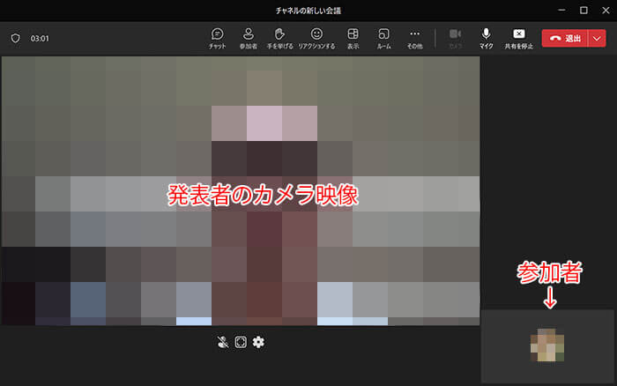This screenshot has height=386, width=617.
Task: Minimize the meeting window
Action: (x=562, y=11)
